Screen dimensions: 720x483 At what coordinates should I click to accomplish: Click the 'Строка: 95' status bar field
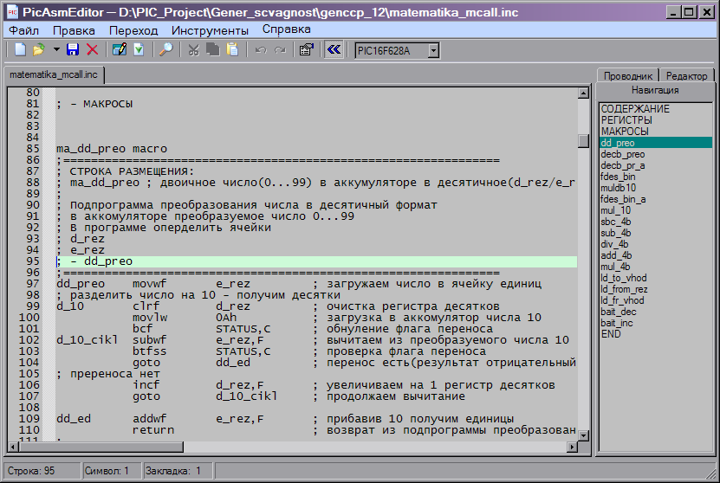[x=42, y=471]
